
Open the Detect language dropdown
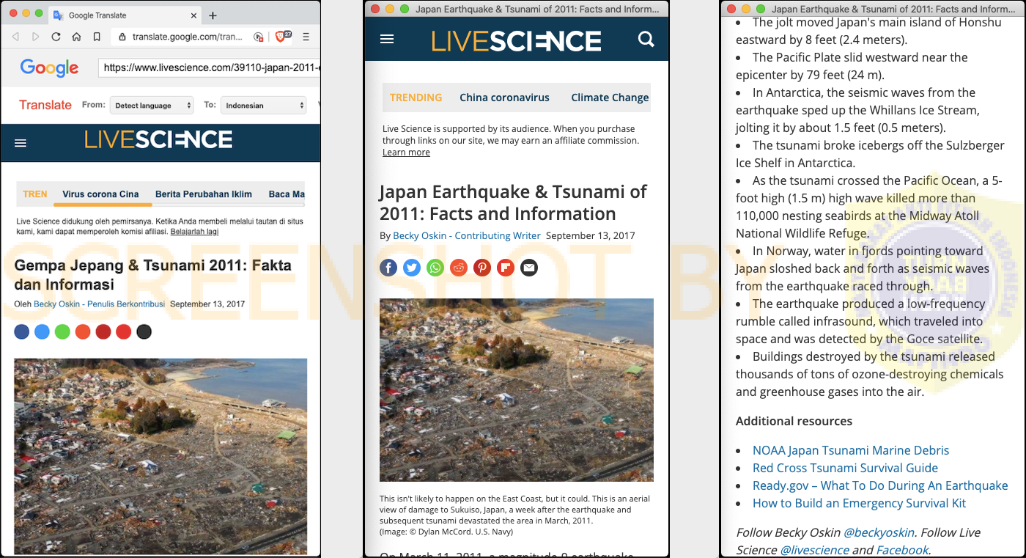click(152, 106)
